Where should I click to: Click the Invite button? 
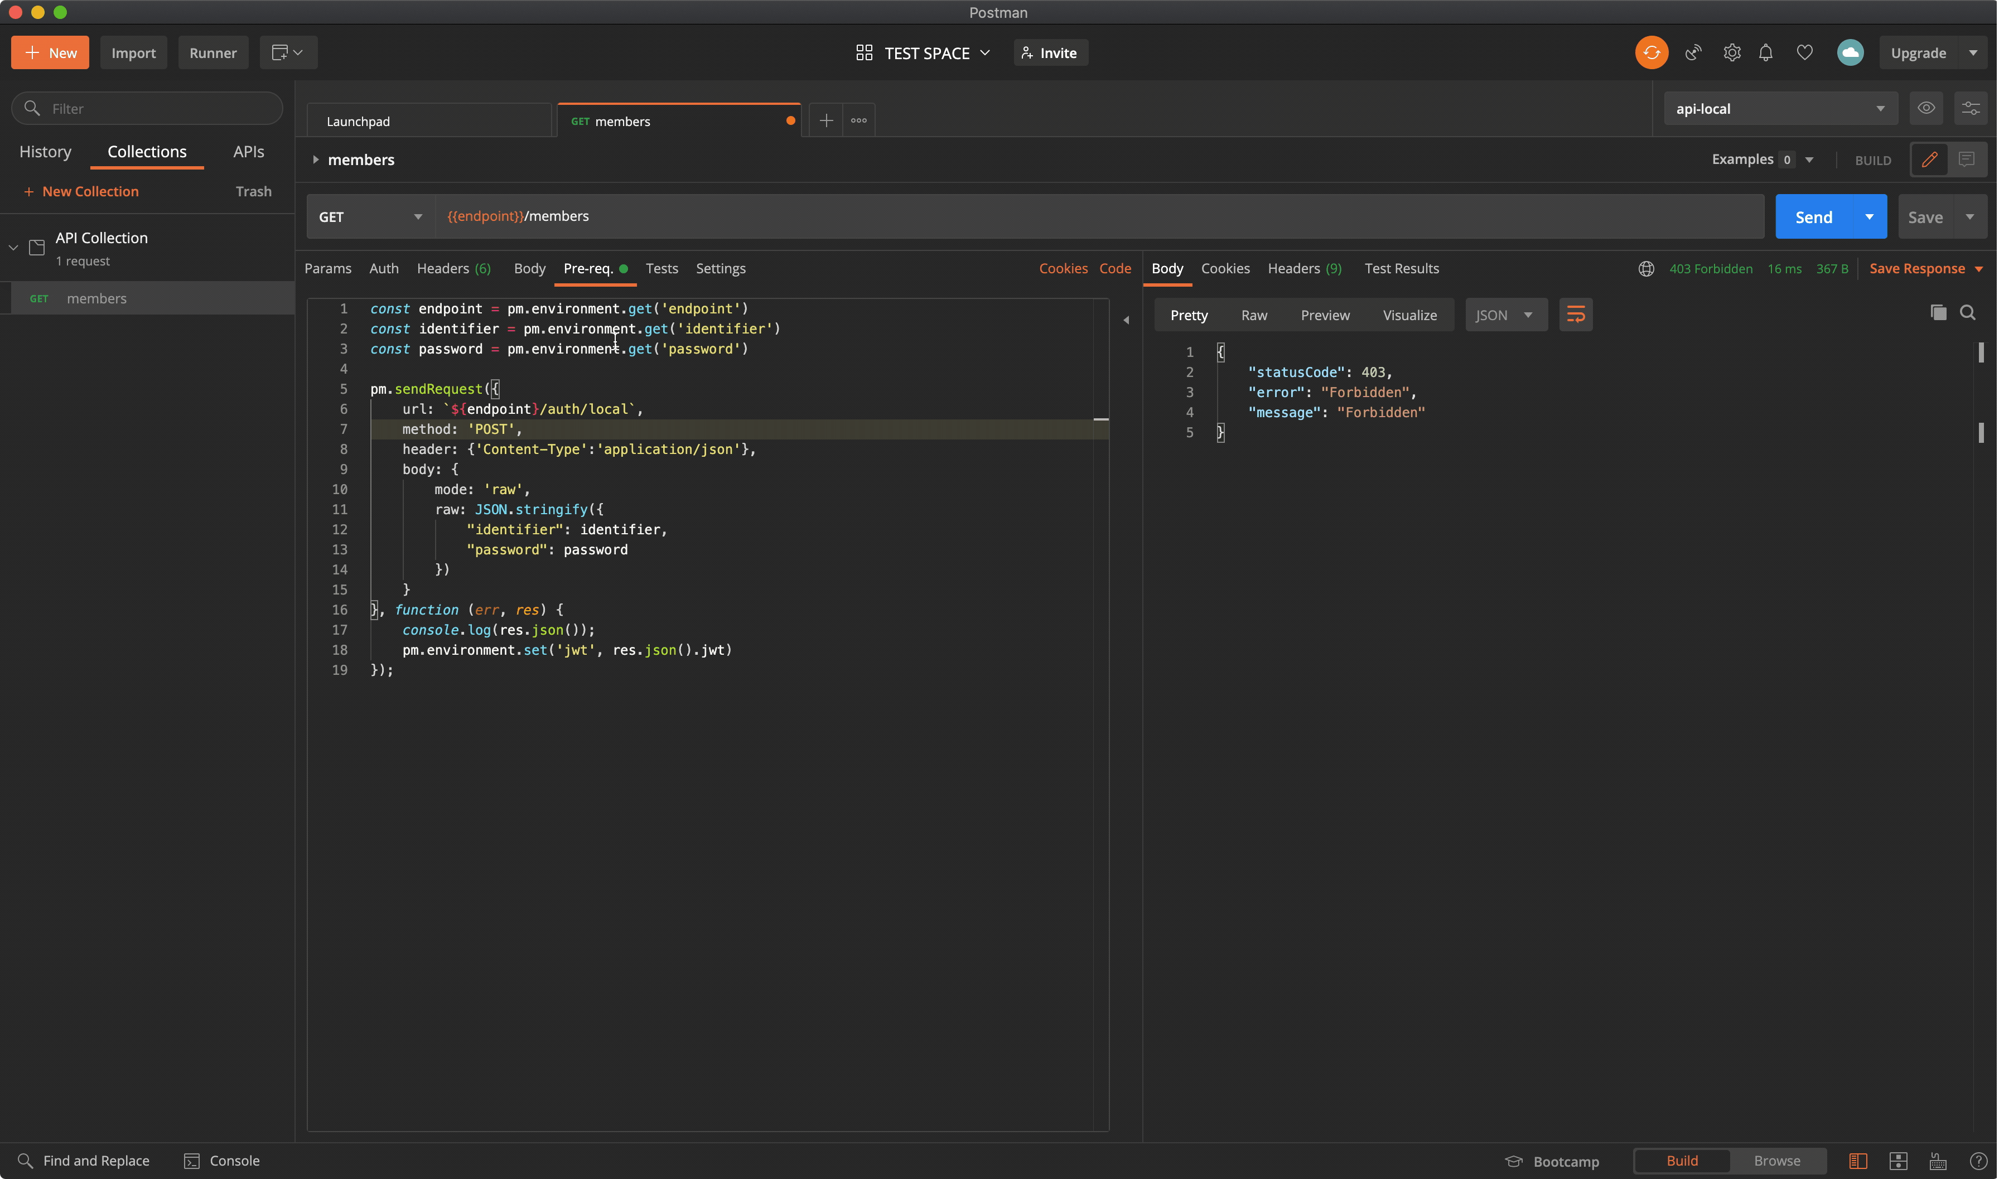click(x=1050, y=52)
